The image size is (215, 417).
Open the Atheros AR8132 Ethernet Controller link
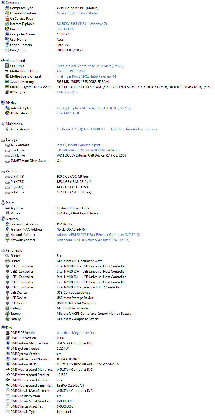(99, 234)
